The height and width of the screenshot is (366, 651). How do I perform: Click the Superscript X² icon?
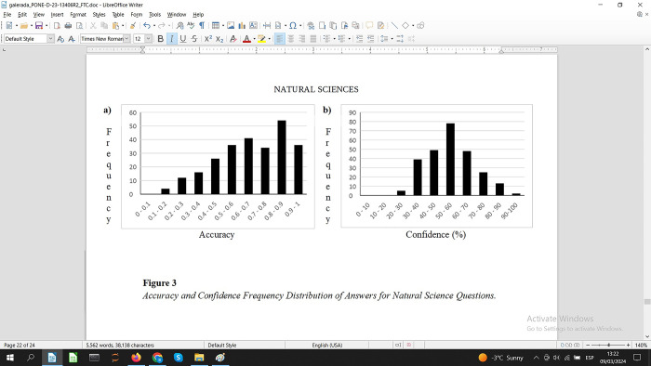tap(208, 38)
